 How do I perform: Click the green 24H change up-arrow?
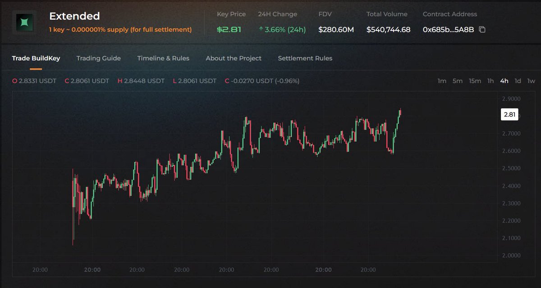click(x=261, y=29)
